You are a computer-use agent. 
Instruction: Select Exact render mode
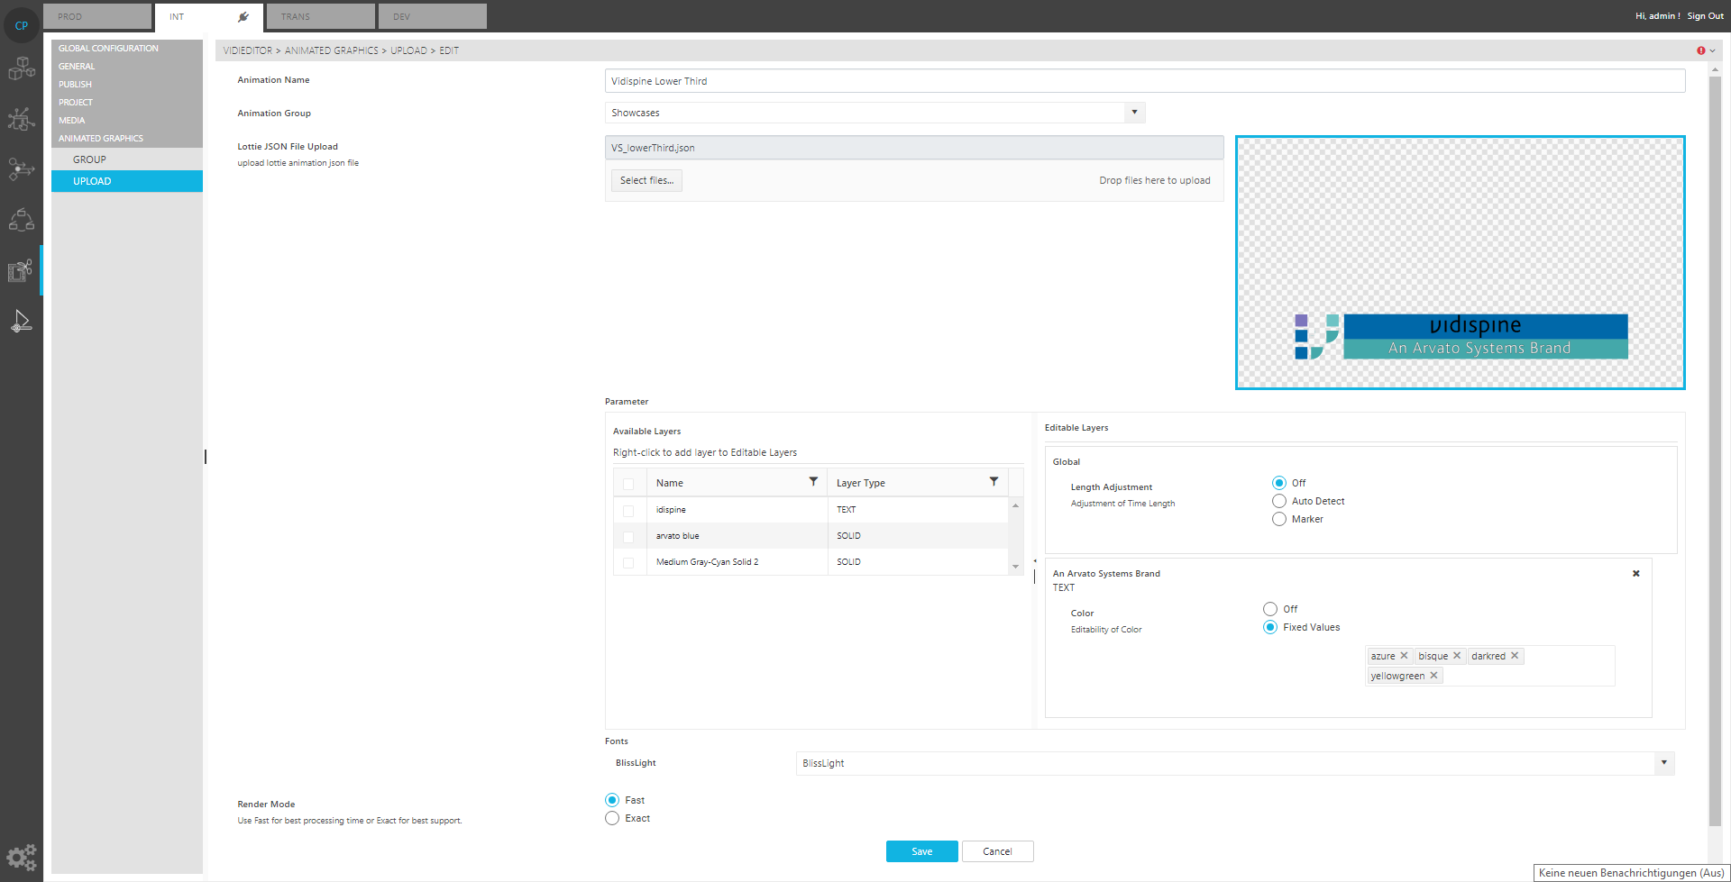(x=612, y=818)
